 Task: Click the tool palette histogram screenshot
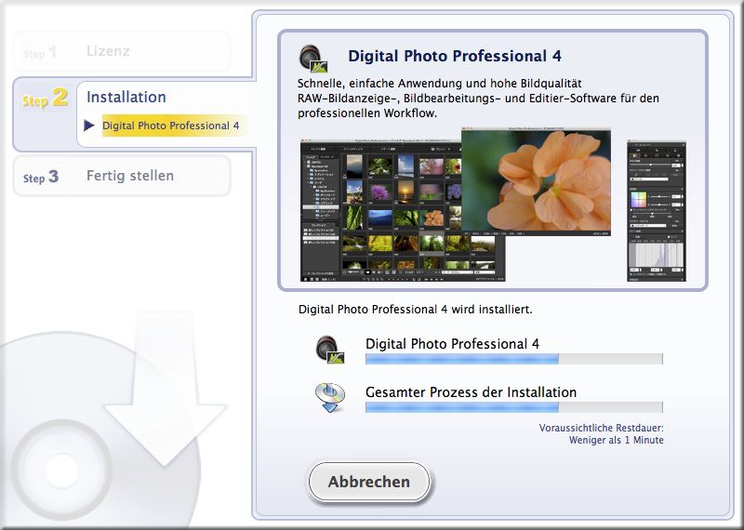[657, 211]
